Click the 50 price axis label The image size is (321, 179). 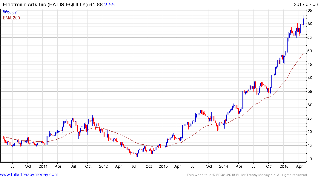pyautogui.click(x=310, y=51)
